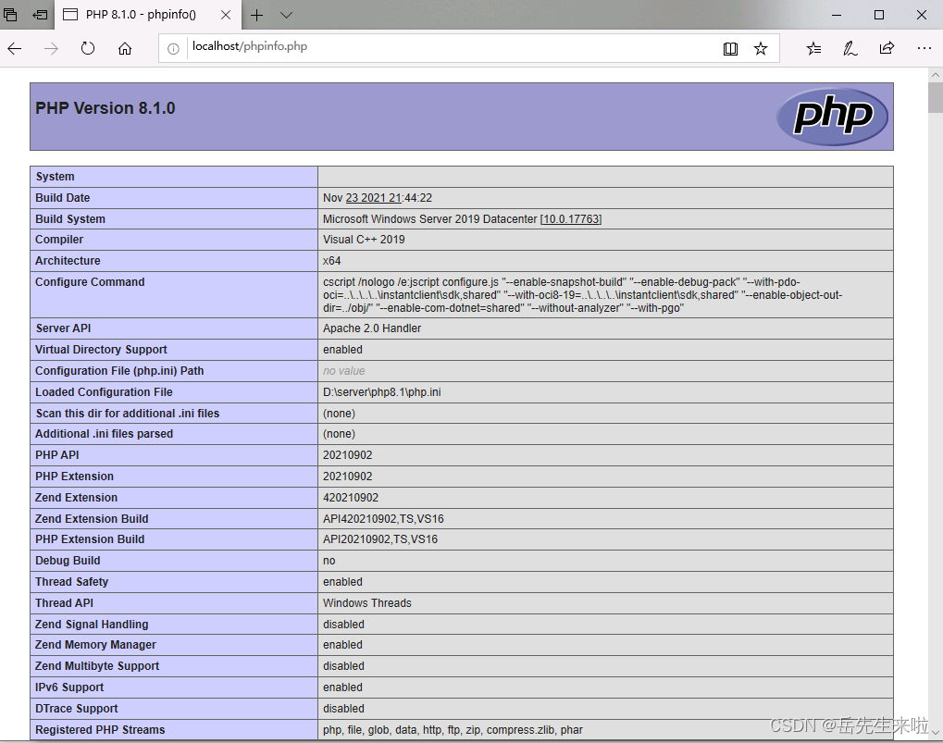Viewport: 943px width, 743px height.
Task: Open tabs you've set aside icon
Action: tap(10, 15)
